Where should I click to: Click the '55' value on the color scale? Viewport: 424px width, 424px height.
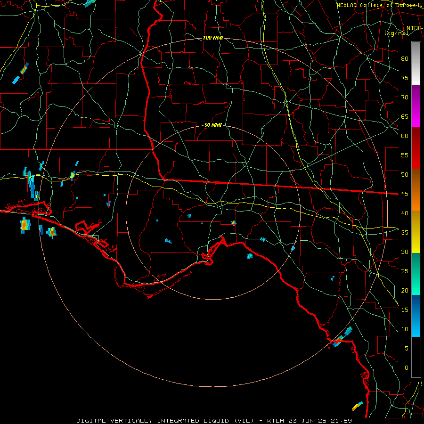coord(405,155)
